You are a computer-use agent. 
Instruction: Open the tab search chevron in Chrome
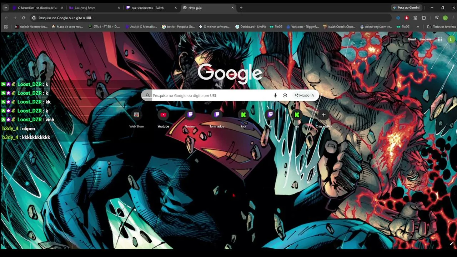pyautogui.click(x=6, y=7)
